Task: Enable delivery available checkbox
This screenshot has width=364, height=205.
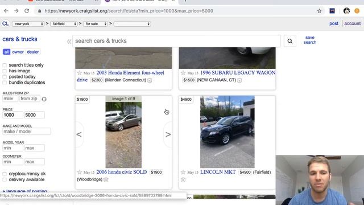Action: 5,180
